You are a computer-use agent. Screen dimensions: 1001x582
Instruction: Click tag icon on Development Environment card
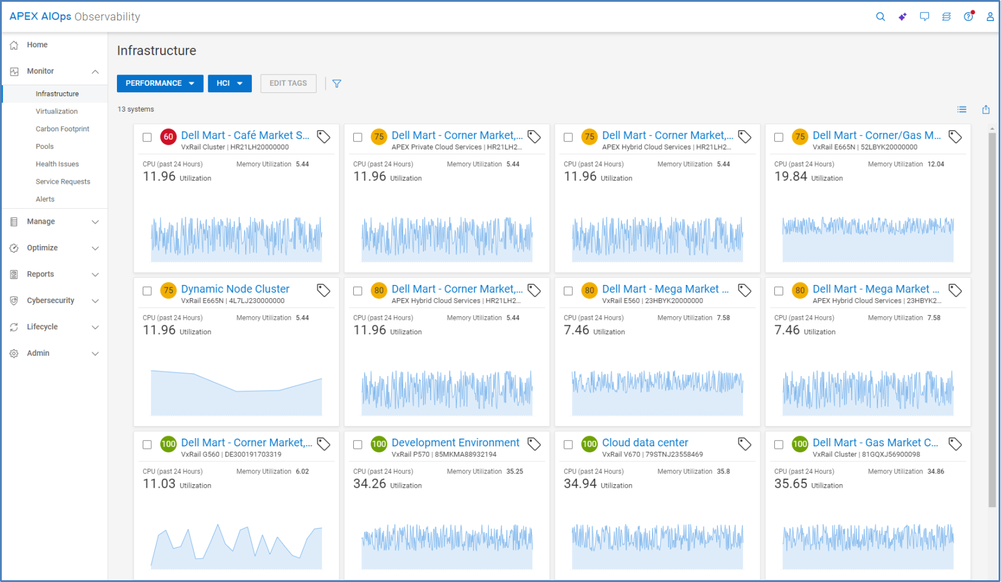(x=534, y=444)
